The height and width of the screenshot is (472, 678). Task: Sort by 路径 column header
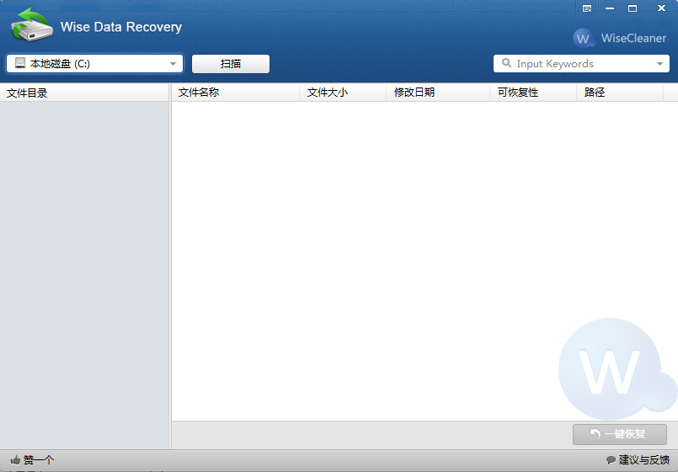[620, 93]
